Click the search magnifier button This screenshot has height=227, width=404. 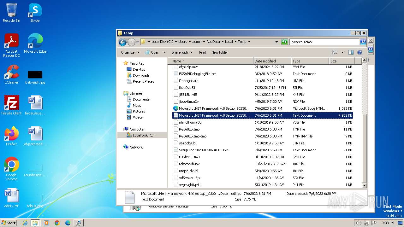(x=363, y=42)
